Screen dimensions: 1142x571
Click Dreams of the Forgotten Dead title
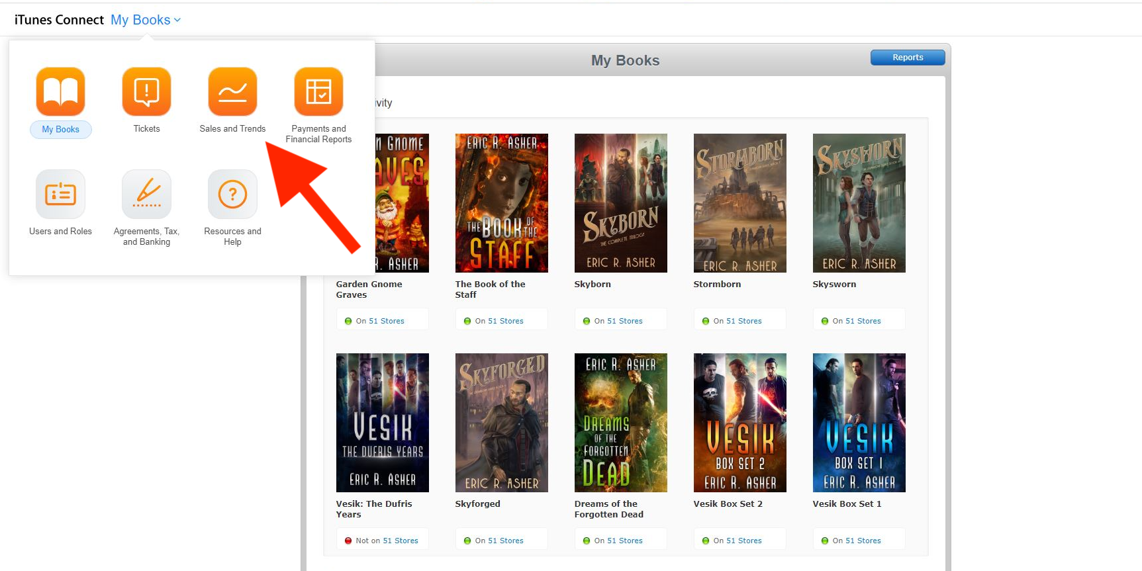609,509
